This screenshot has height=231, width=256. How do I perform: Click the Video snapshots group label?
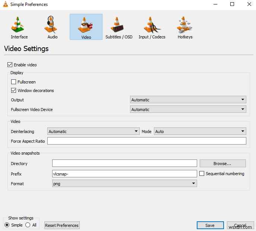point(25,153)
